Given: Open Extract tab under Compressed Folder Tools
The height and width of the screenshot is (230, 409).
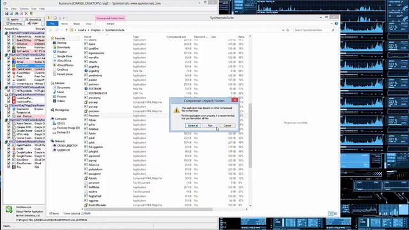Looking at the screenshot, I should click(x=111, y=24).
